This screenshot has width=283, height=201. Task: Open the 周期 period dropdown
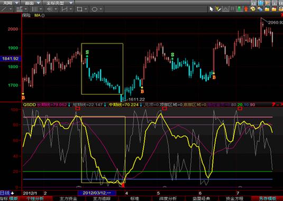[10, 3]
